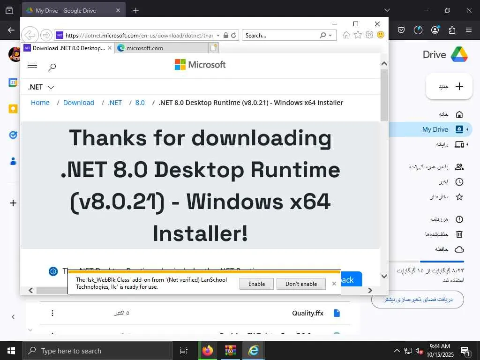Open the IE home page icon
This screenshot has width=480, height=360.
346,35
